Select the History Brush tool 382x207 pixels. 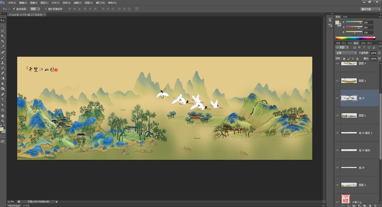coord(3,68)
